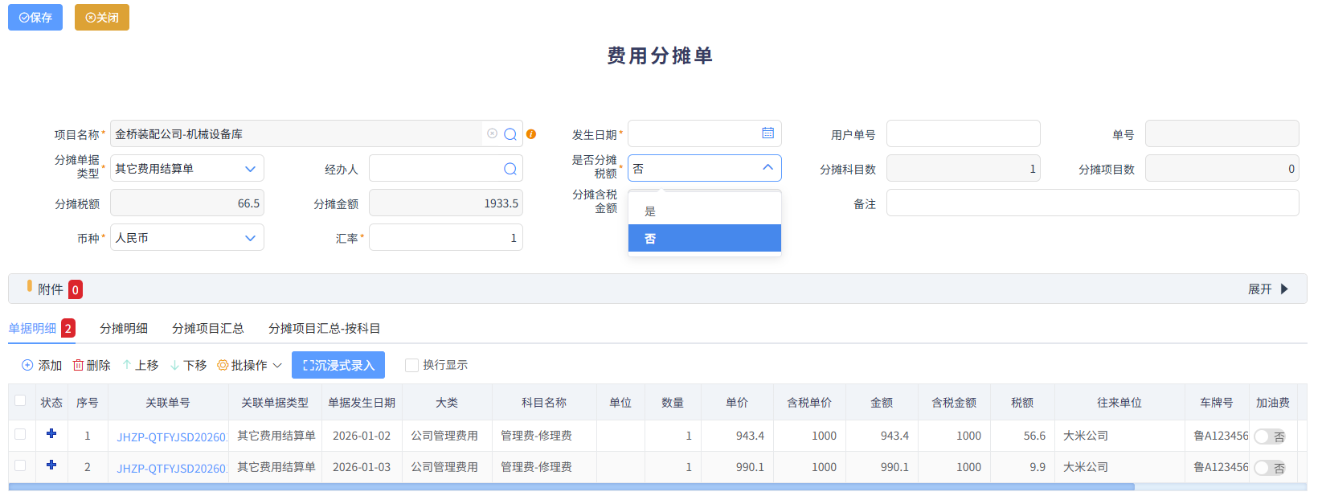This screenshot has width=1322, height=500.
Task: Click the orange info icon beside 项目名称
Action: 531,134
